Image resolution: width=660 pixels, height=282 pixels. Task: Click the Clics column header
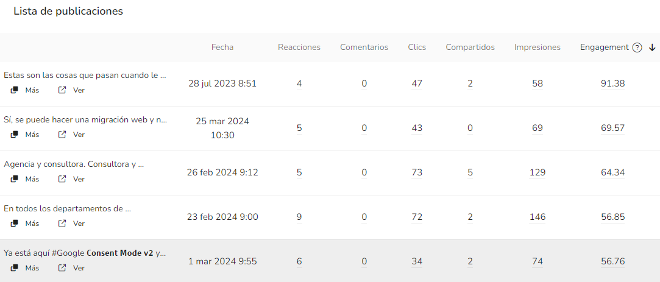point(417,48)
